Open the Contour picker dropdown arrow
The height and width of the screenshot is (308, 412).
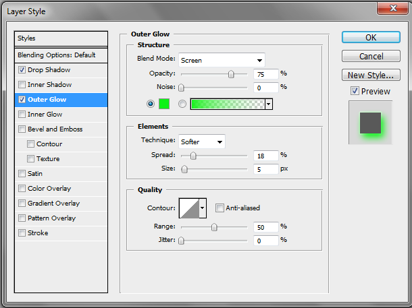pyautogui.click(x=202, y=208)
